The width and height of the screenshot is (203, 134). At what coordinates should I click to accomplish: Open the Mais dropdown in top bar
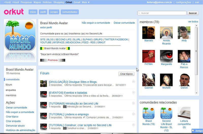coord(86,2)
